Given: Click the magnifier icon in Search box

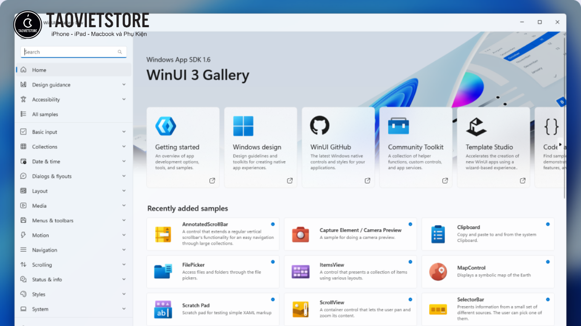Looking at the screenshot, I should [x=120, y=52].
